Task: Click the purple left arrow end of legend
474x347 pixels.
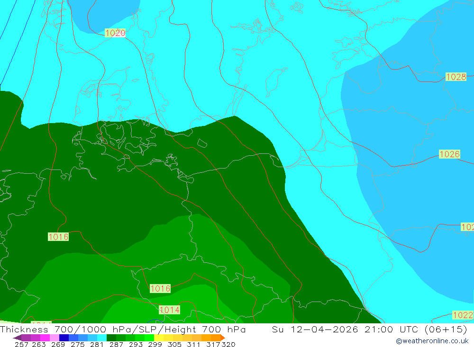Action: click(x=17, y=338)
